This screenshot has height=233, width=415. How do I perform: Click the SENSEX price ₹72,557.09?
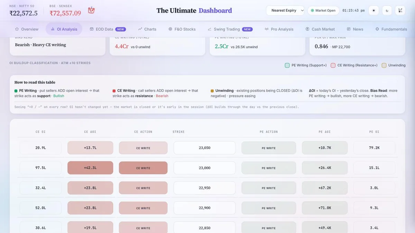pos(65,13)
